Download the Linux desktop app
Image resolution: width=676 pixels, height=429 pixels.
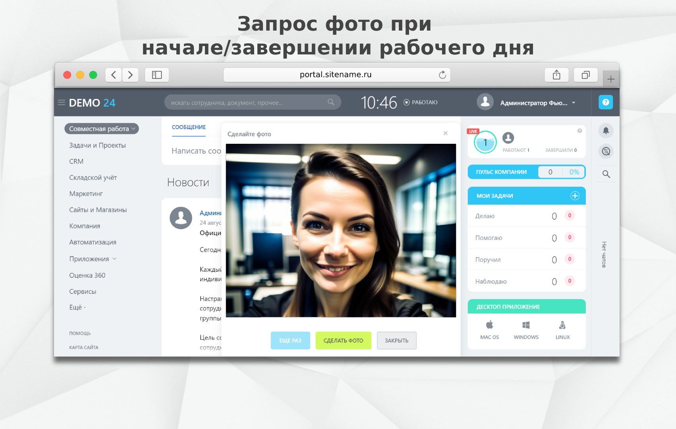562,330
